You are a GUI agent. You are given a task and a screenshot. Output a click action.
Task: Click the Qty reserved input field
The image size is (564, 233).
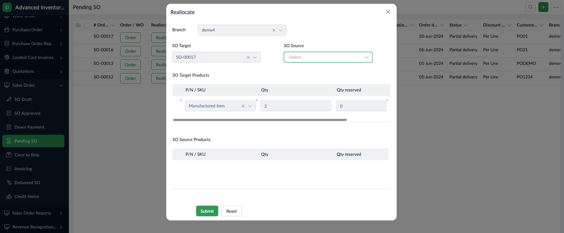click(x=361, y=106)
